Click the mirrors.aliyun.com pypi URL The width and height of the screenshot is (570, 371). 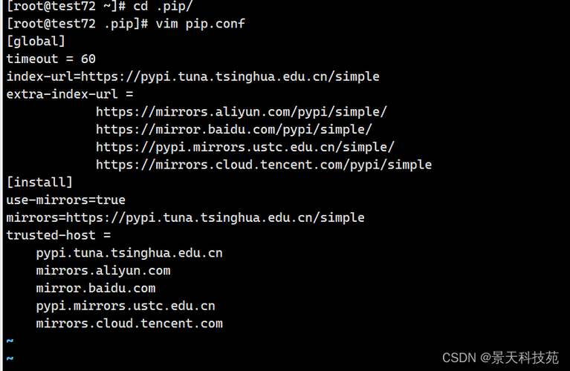click(242, 112)
